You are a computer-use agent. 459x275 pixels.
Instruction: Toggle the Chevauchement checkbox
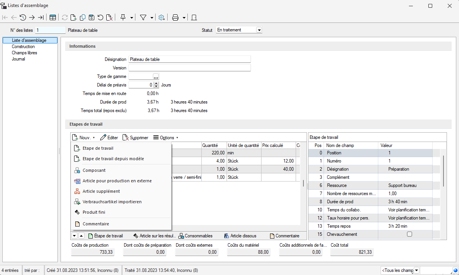point(409,234)
